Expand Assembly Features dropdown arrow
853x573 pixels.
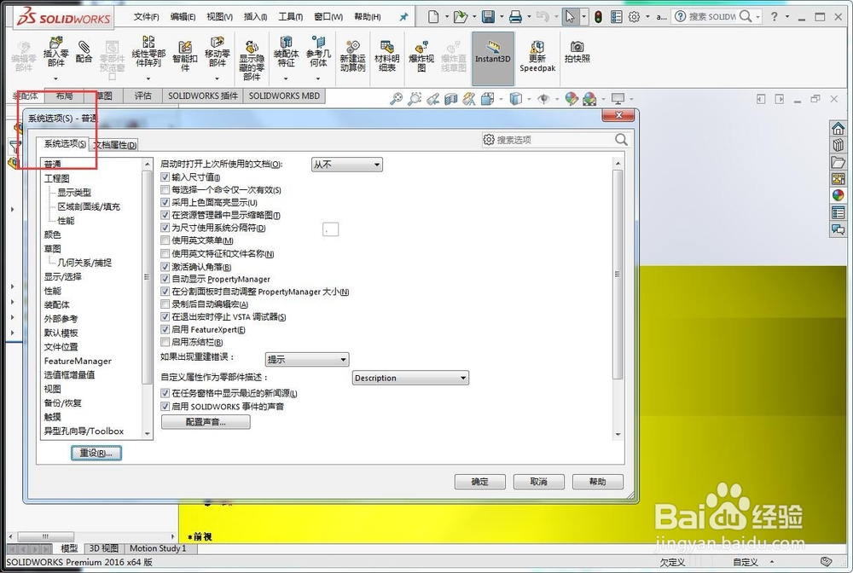coord(286,78)
